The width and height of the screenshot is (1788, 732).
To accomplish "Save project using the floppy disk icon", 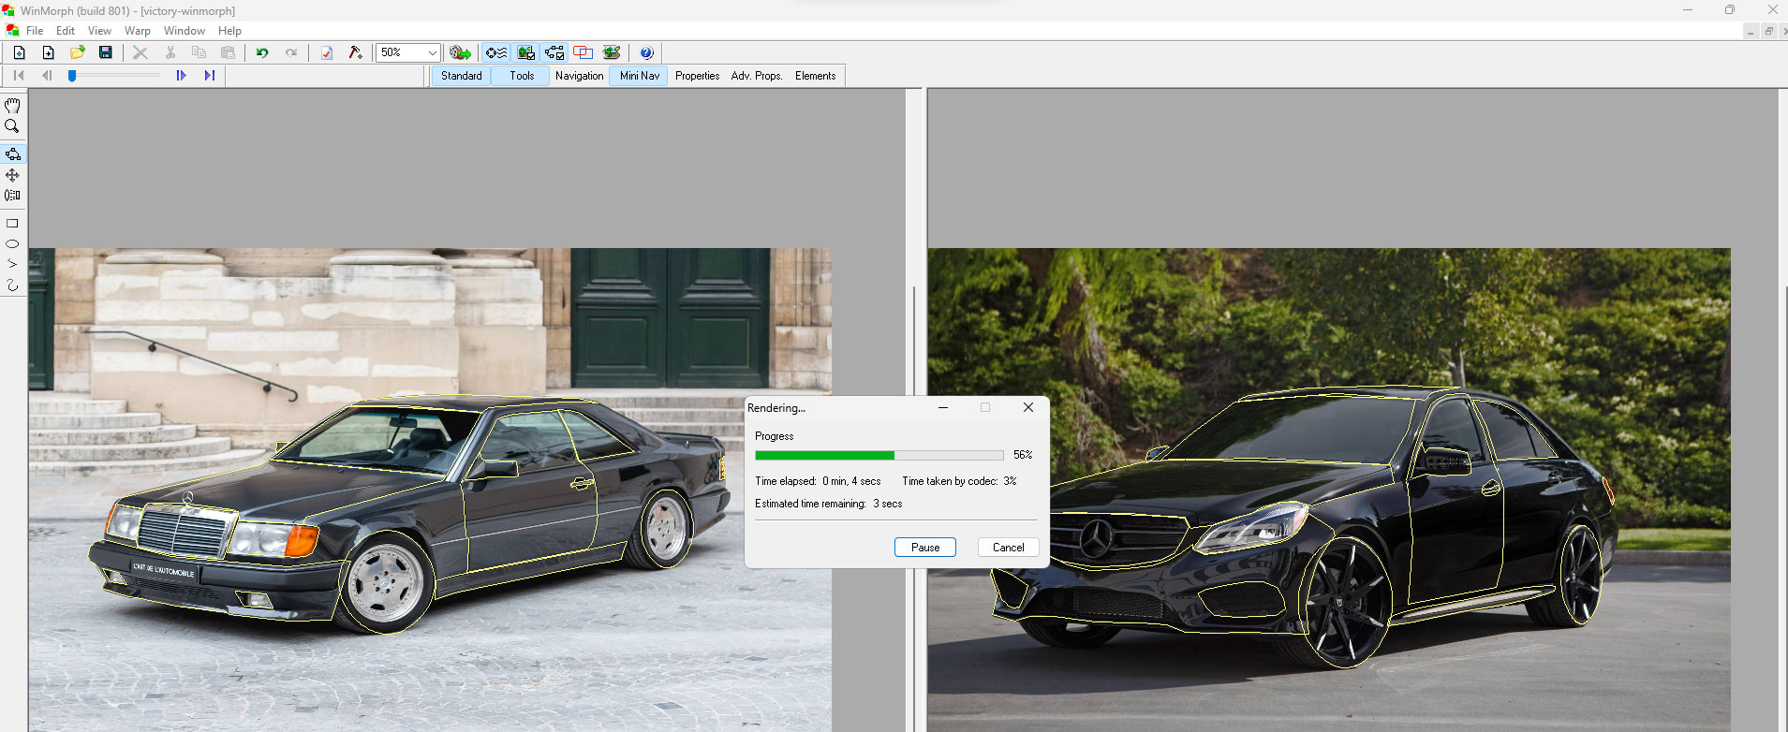I will pos(106,52).
